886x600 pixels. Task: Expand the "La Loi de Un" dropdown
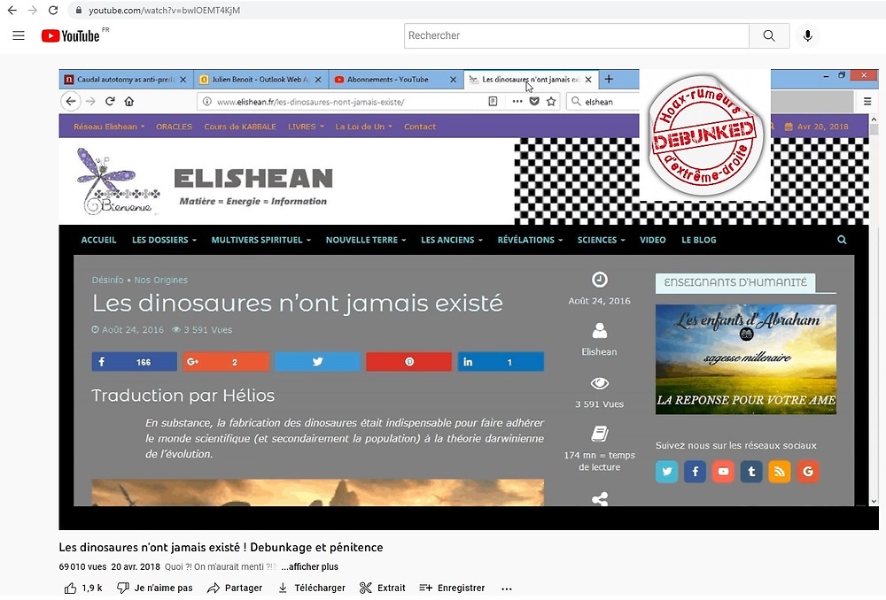(363, 127)
